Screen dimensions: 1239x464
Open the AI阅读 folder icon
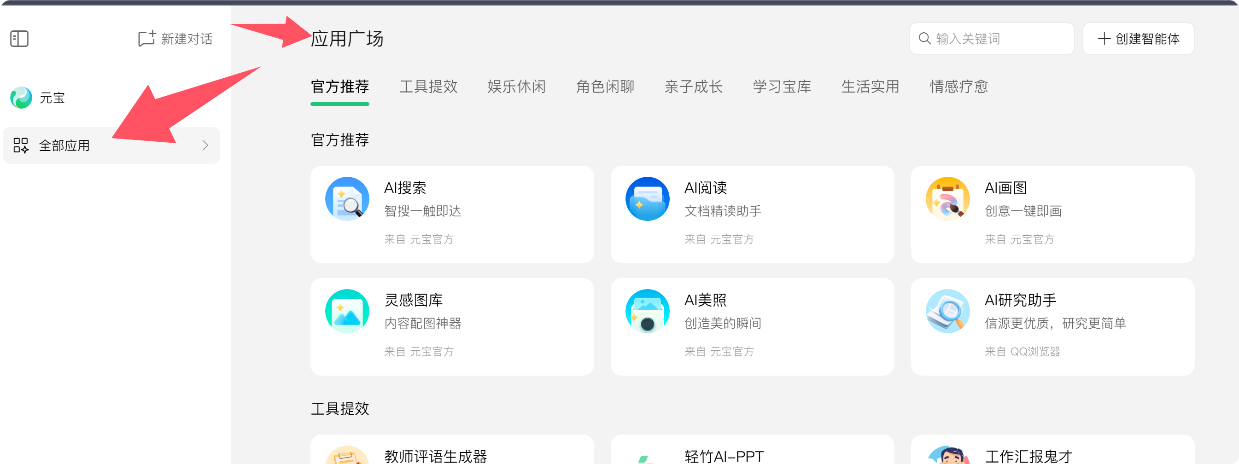click(647, 198)
